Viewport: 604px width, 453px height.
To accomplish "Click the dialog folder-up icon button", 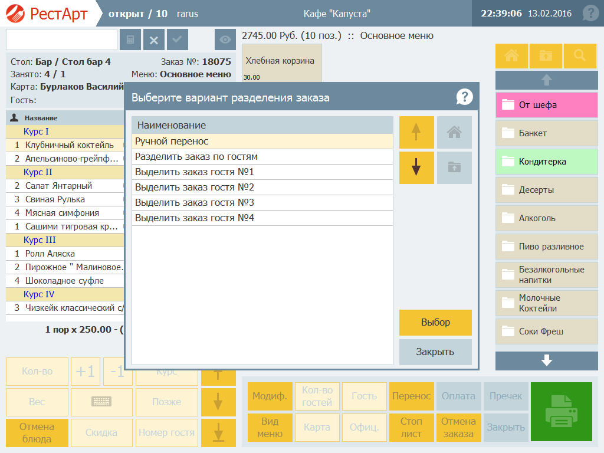I will point(454,168).
